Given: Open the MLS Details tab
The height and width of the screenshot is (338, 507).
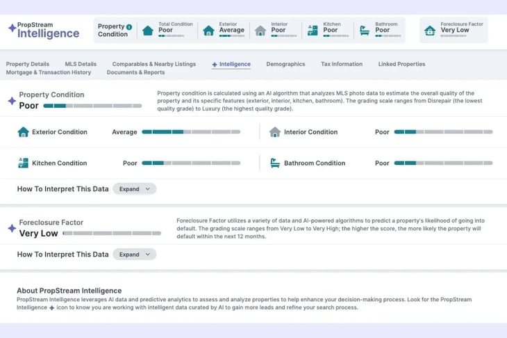Looking at the screenshot, I should (81, 64).
